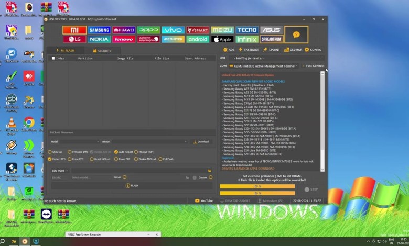Open the VLC media player shortcut
409x246 pixels.
tap(11, 126)
